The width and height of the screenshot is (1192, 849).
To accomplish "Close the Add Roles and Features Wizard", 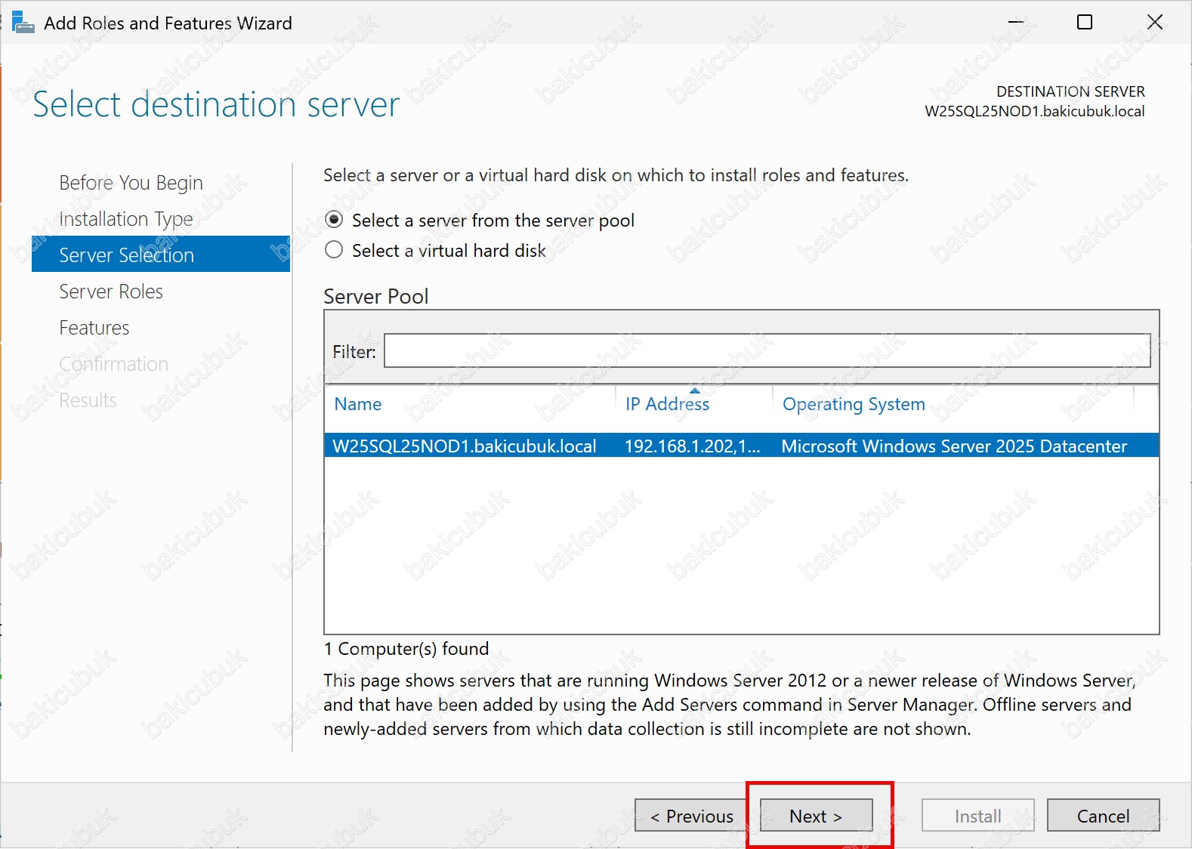I will pos(1154,23).
